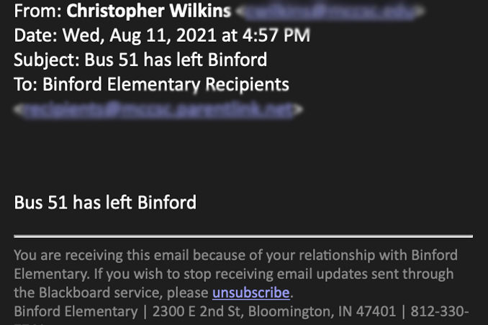Click Binford Elementary Recipients name
Screen dimensions: 488x325
(x=166, y=85)
